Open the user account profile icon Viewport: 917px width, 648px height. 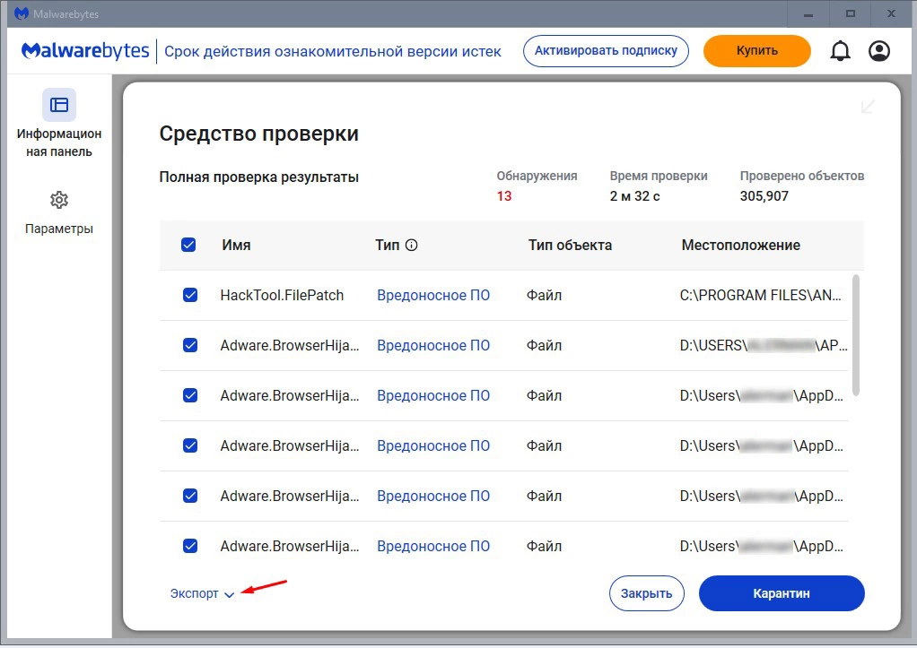click(878, 51)
